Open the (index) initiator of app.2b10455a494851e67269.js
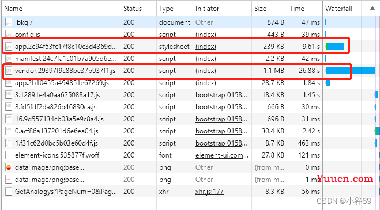380x210 pixels. tap(206, 83)
